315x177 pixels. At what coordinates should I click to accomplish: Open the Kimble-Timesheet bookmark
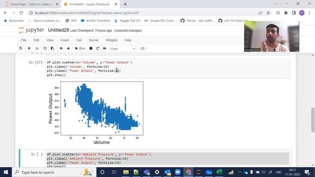[95, 21]
